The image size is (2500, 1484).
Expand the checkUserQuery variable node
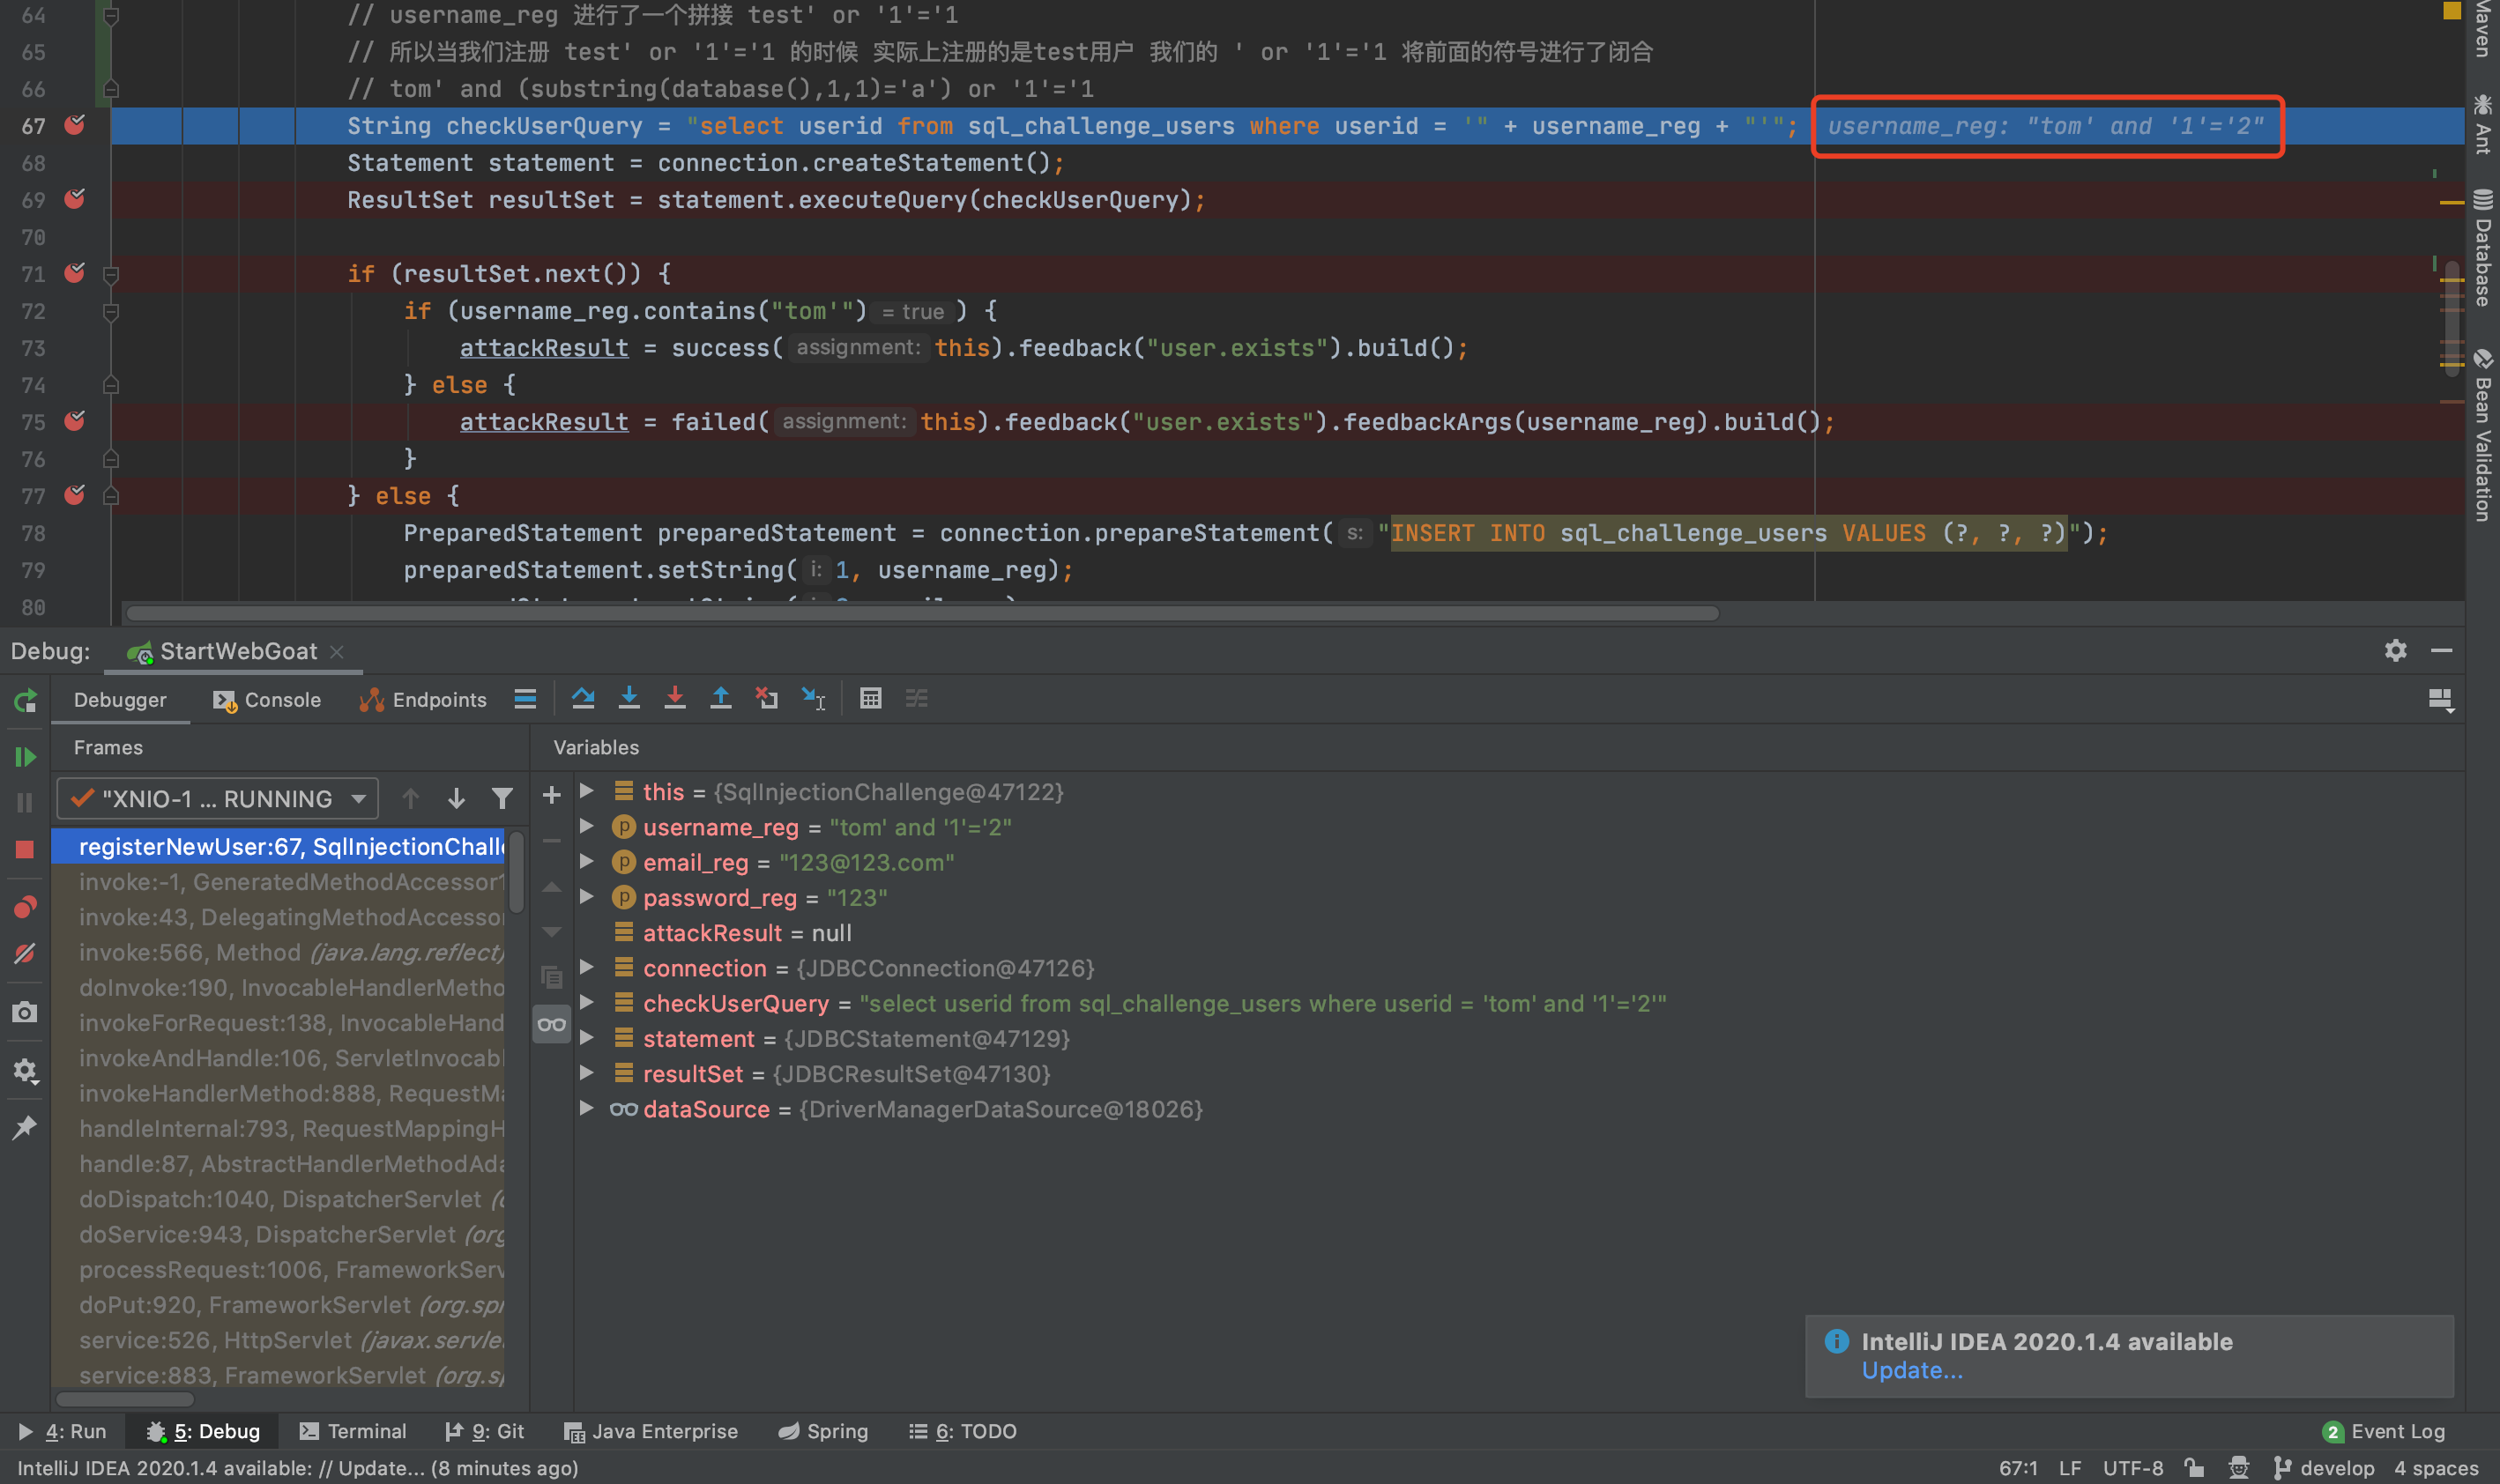(x=588, y=1003)
